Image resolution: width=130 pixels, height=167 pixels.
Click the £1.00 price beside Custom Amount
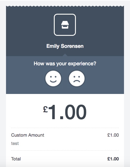113,135
